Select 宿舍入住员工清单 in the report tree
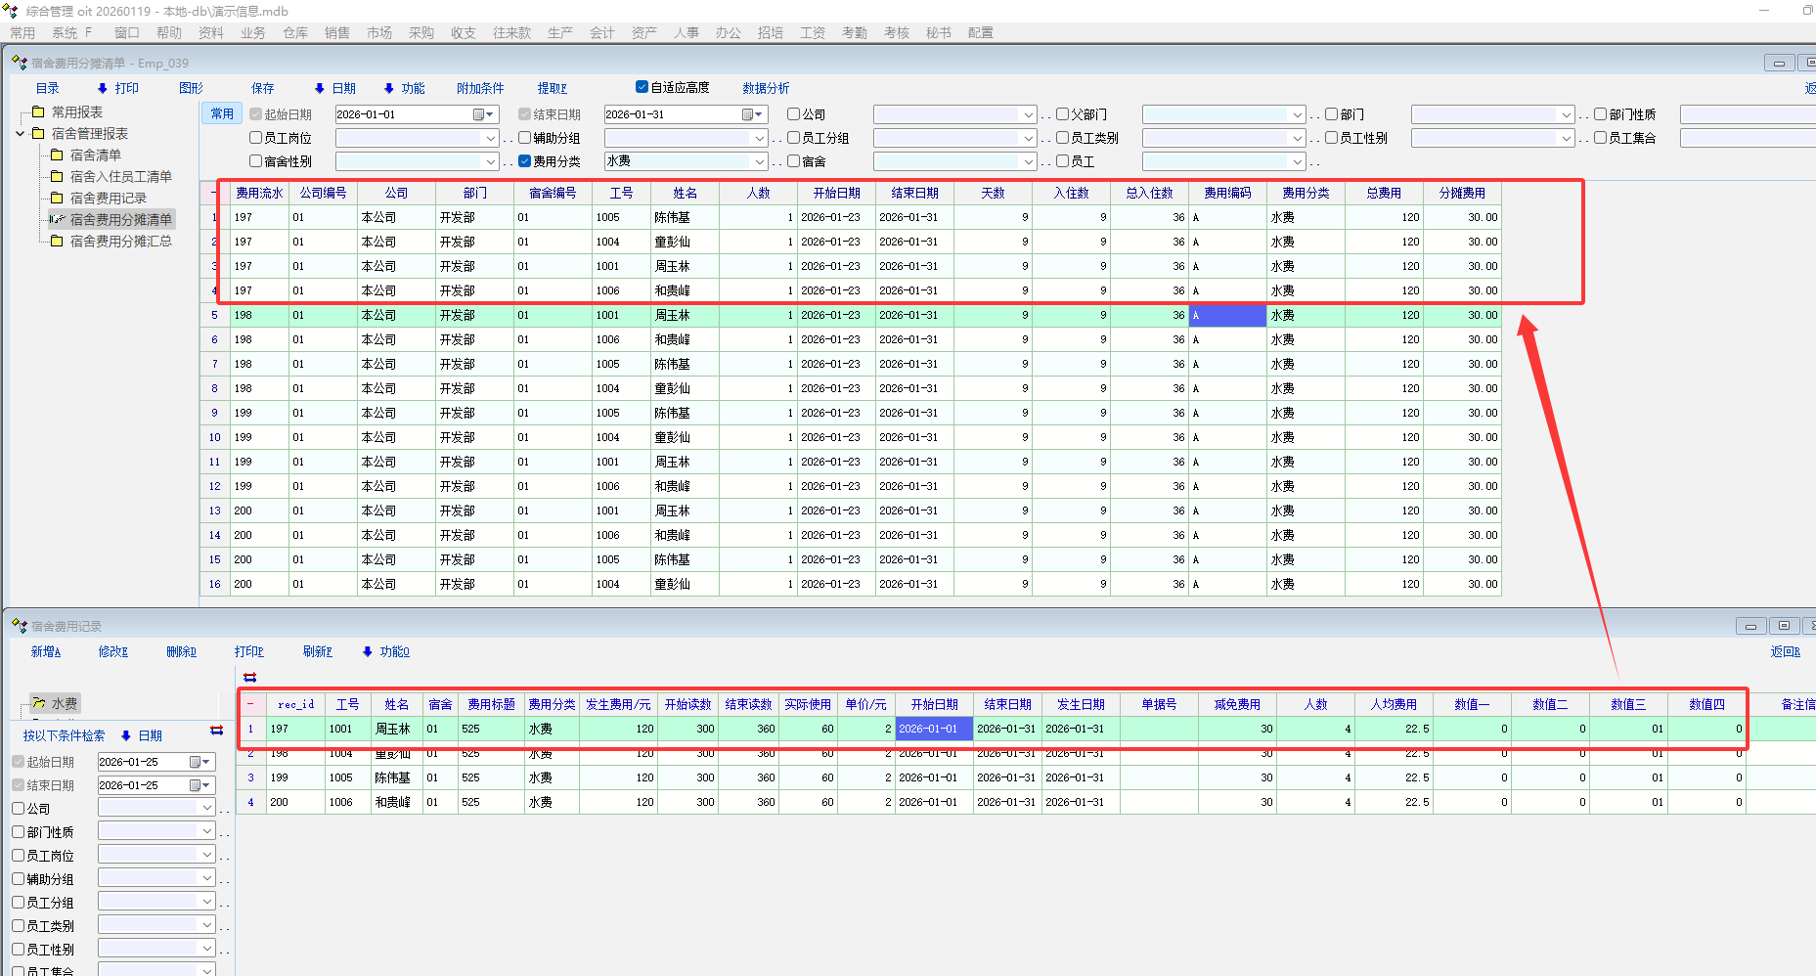 coord(120,176)
